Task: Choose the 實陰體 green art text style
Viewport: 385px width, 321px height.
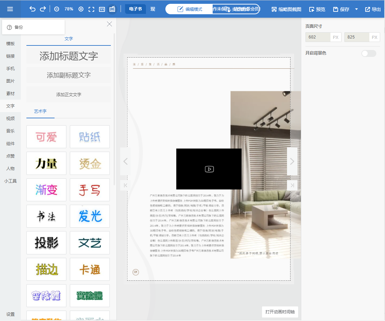Action: click(90, 296)
